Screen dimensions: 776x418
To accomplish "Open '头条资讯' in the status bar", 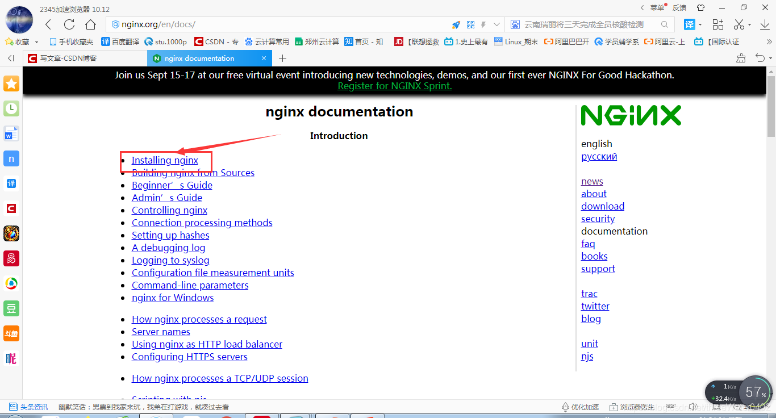I will tap(28, 407).
